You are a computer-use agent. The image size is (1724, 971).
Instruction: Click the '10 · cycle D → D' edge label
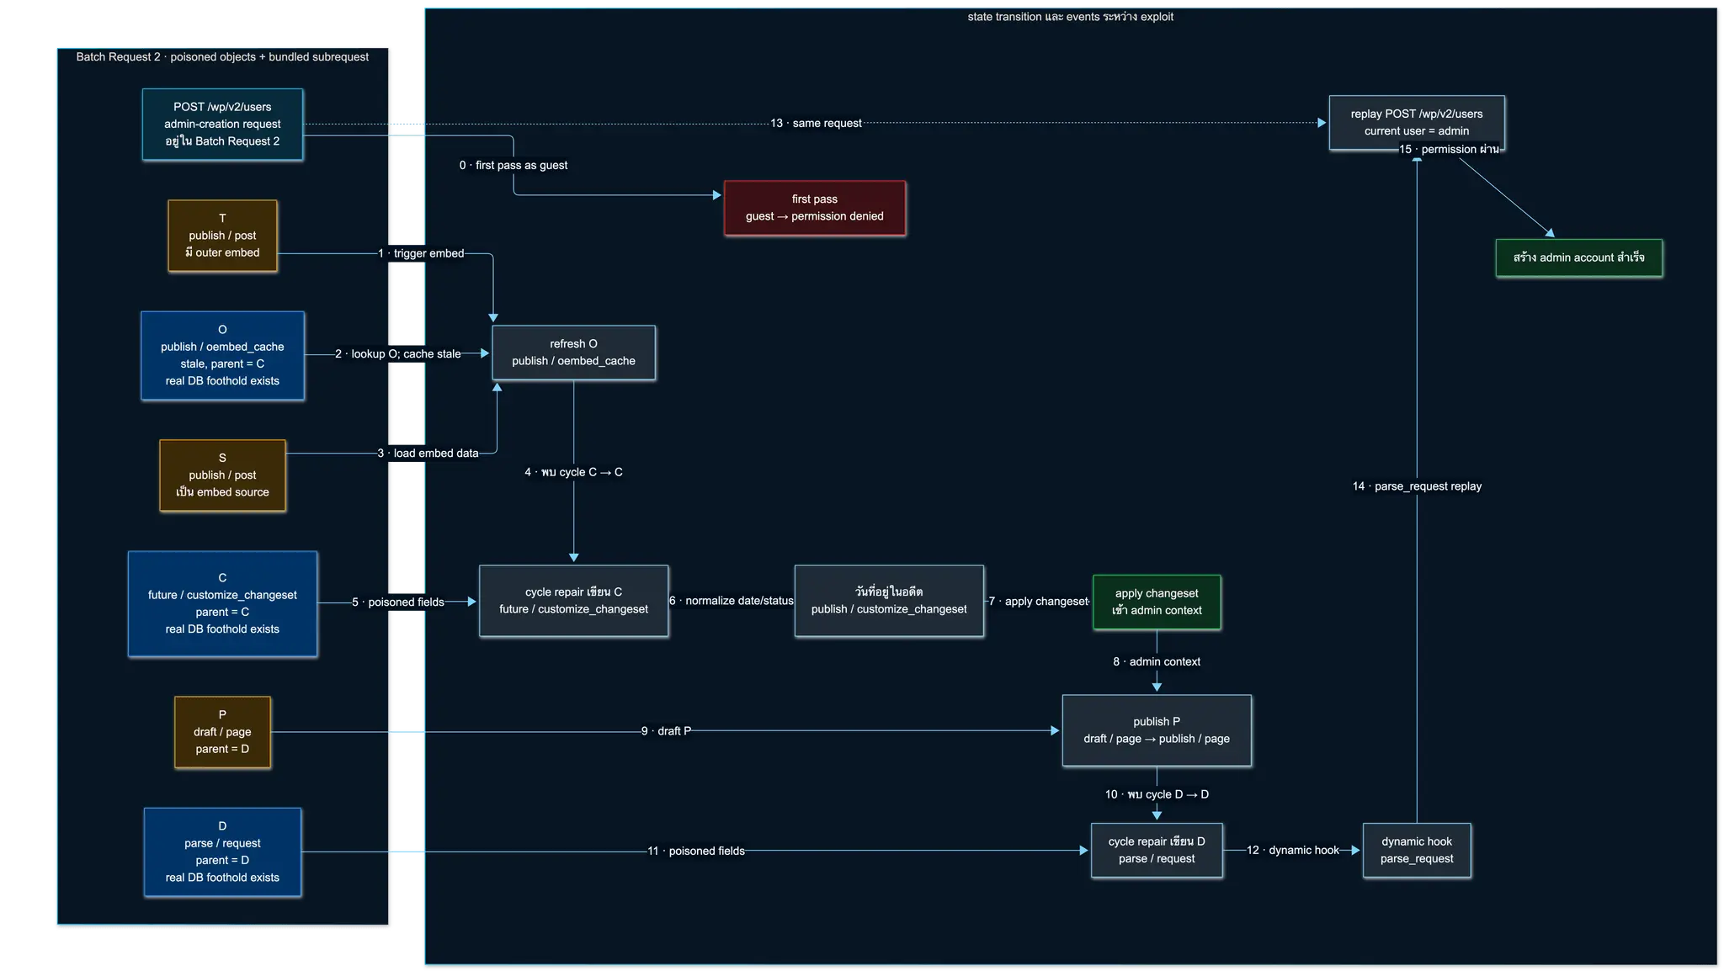click(x=1157, y=794)
